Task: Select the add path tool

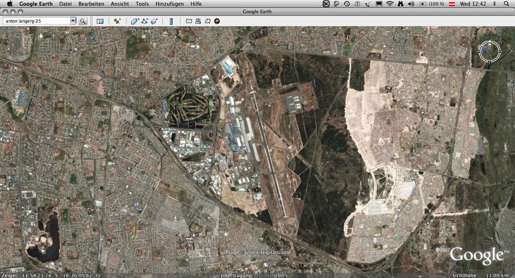Action: pos(144,21)
